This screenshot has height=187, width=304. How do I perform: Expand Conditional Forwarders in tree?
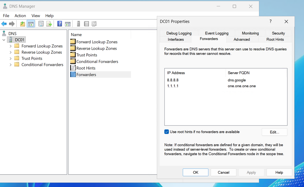(x=10, y=65)
